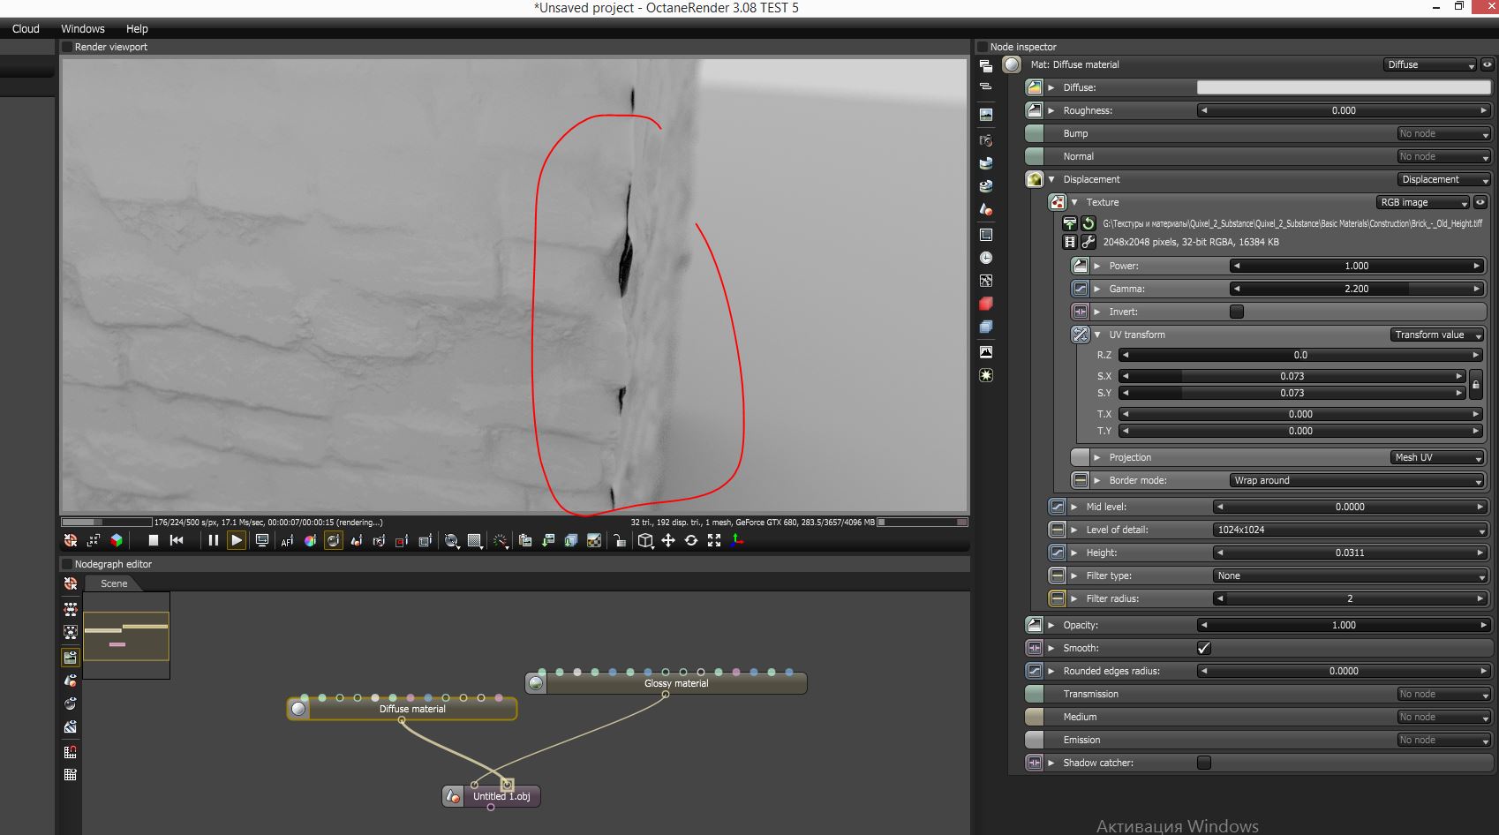Collapse the Displacement section
Viewport: 1499px width, 835px height.
(1051, 179)
